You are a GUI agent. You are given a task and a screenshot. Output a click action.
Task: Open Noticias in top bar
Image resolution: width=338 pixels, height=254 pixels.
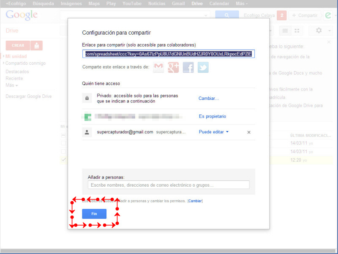(157, 4)
